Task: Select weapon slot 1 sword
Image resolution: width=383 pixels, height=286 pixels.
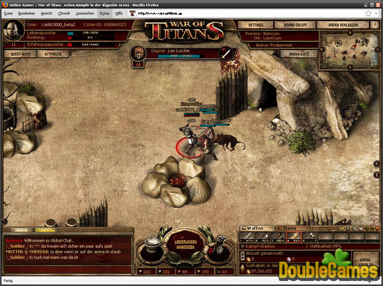Action: point(247,238)
